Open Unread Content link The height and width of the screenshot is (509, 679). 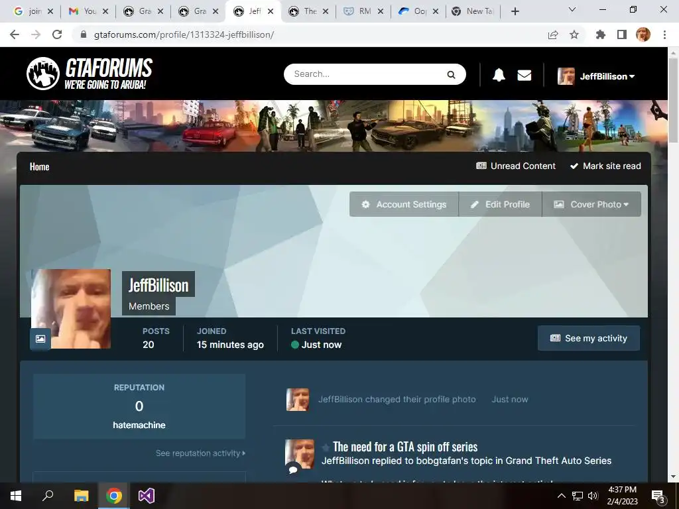tap(516, 166)
